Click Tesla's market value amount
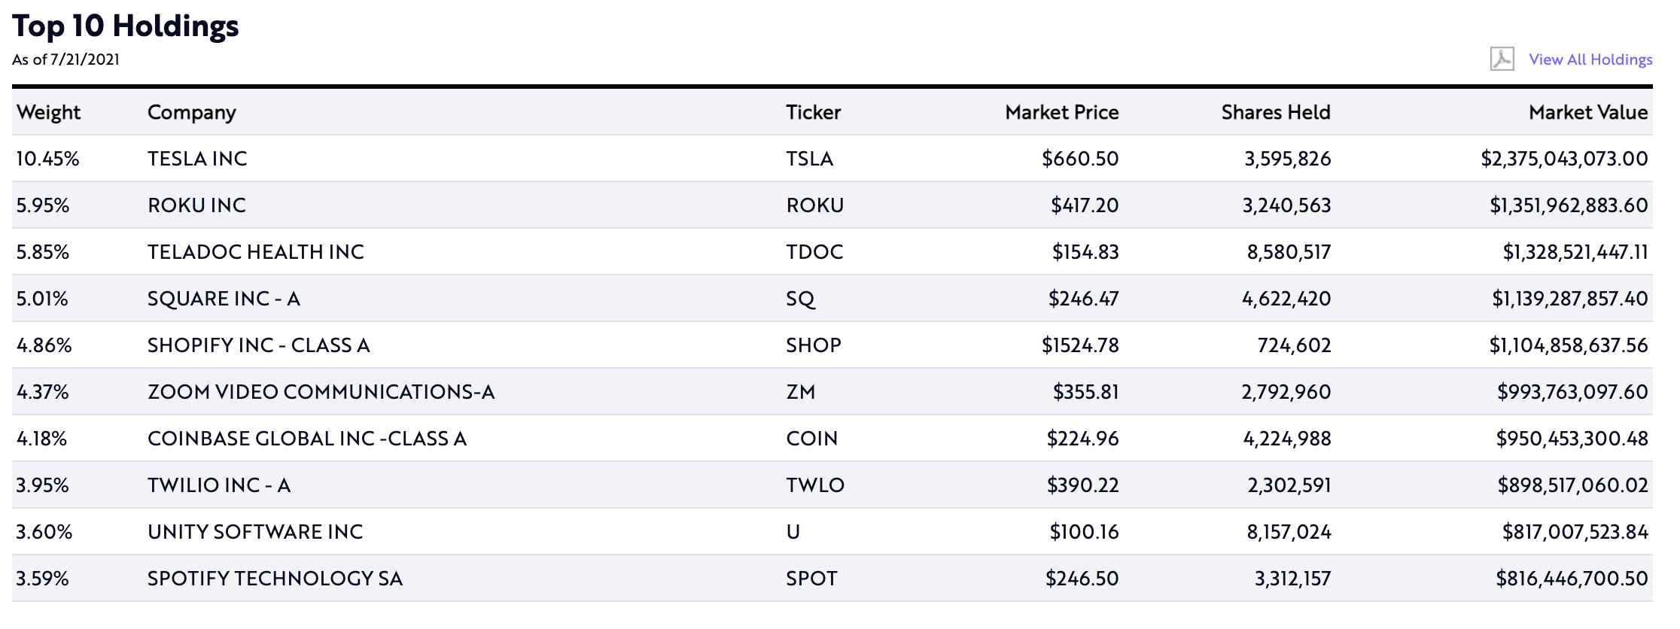Screen dimensions: 1680x629 pyautogui.click(x=1564, y=159)
